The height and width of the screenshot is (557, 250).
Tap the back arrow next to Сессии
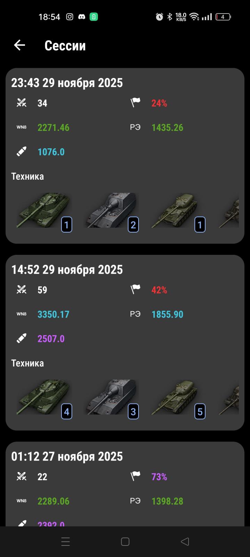pos(19,45)
